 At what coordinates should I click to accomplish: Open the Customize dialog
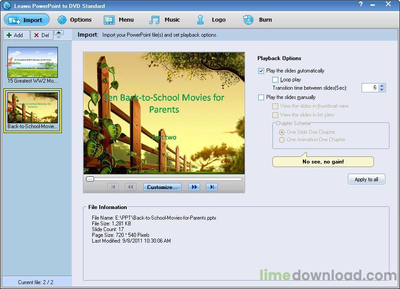click(162, 186)
